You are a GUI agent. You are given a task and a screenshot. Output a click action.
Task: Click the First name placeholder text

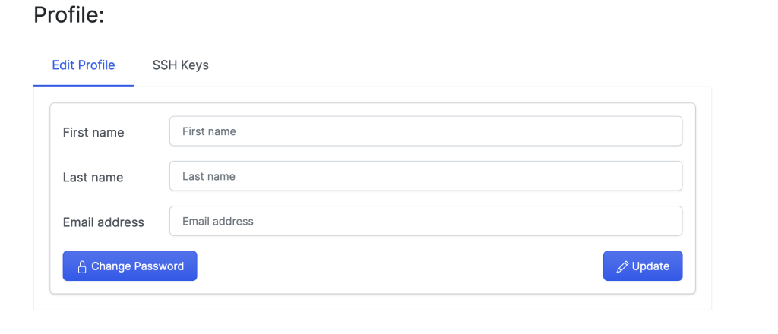pyautogui.click(x=209, y=131)
